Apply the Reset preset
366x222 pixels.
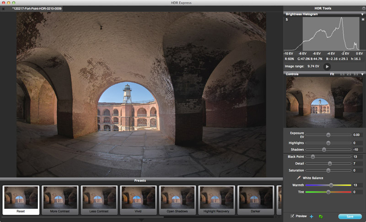pyautogui.click(x=21, y=200)
